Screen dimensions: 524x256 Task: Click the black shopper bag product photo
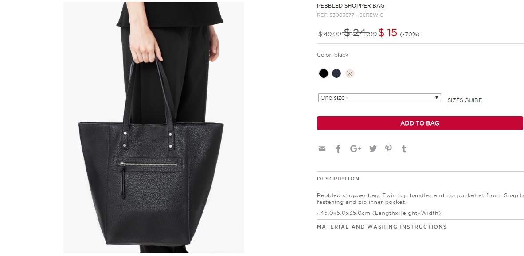point(154,128)
